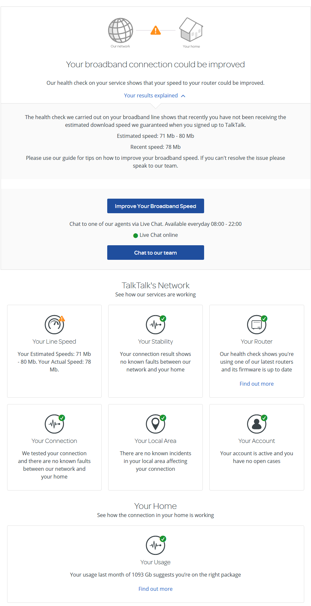The width and height of the screenshot is (311, 606).
Task: Click the Your Connection pulse icon
Action: point(54,424)
